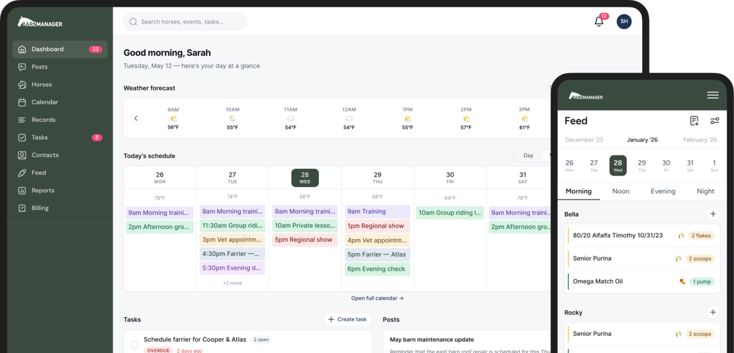Open the May barn maintenance update post
The image size is (734, 353).
pos(432,340)
